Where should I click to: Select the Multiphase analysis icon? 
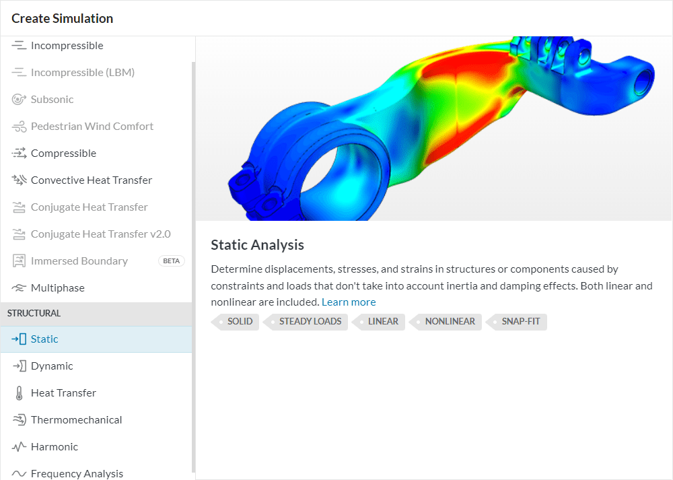point(20,287)
